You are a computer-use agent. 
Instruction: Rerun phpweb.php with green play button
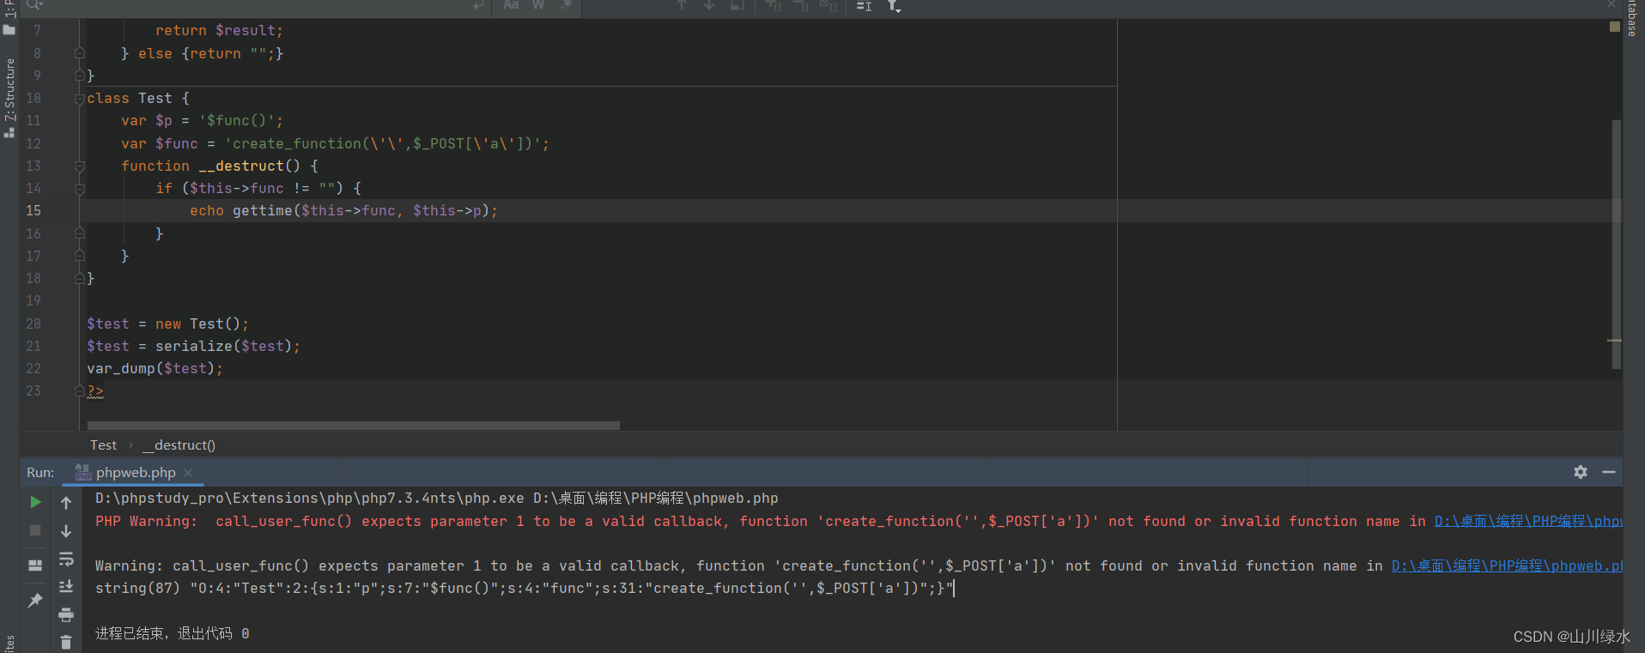35,502
